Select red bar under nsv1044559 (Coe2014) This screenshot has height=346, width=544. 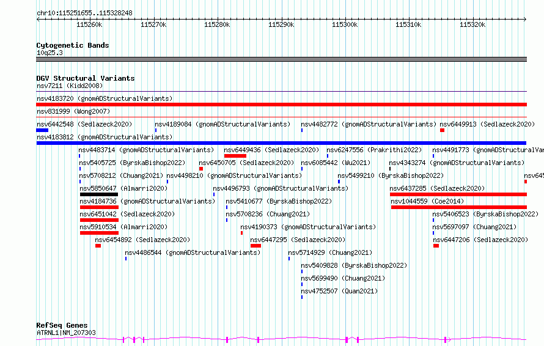tap(459, 207)
